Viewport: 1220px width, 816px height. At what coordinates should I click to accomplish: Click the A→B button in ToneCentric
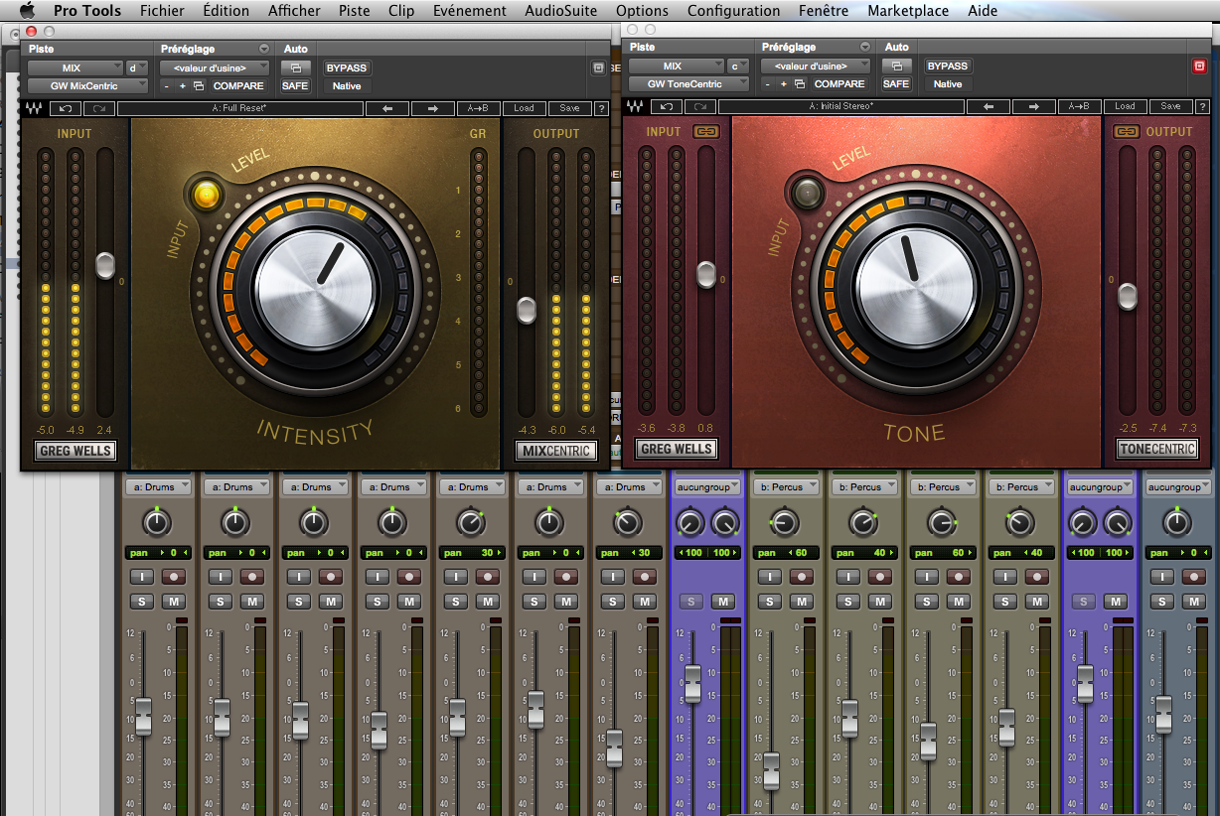click(x=1078, y=106)
